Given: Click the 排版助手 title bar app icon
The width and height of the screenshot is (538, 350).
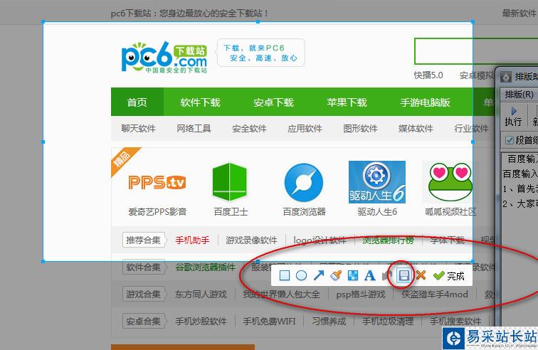Looking at the screenshot, I should [506, 77].
